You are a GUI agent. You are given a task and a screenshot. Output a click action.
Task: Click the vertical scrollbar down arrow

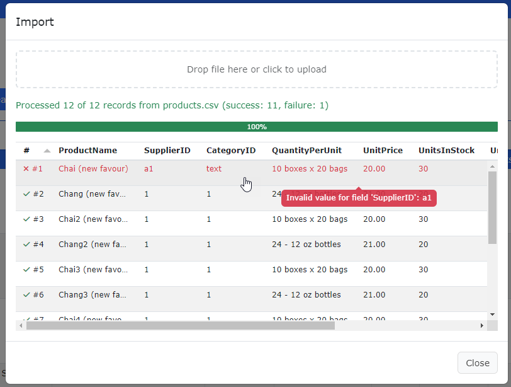[x=492, y=314]
